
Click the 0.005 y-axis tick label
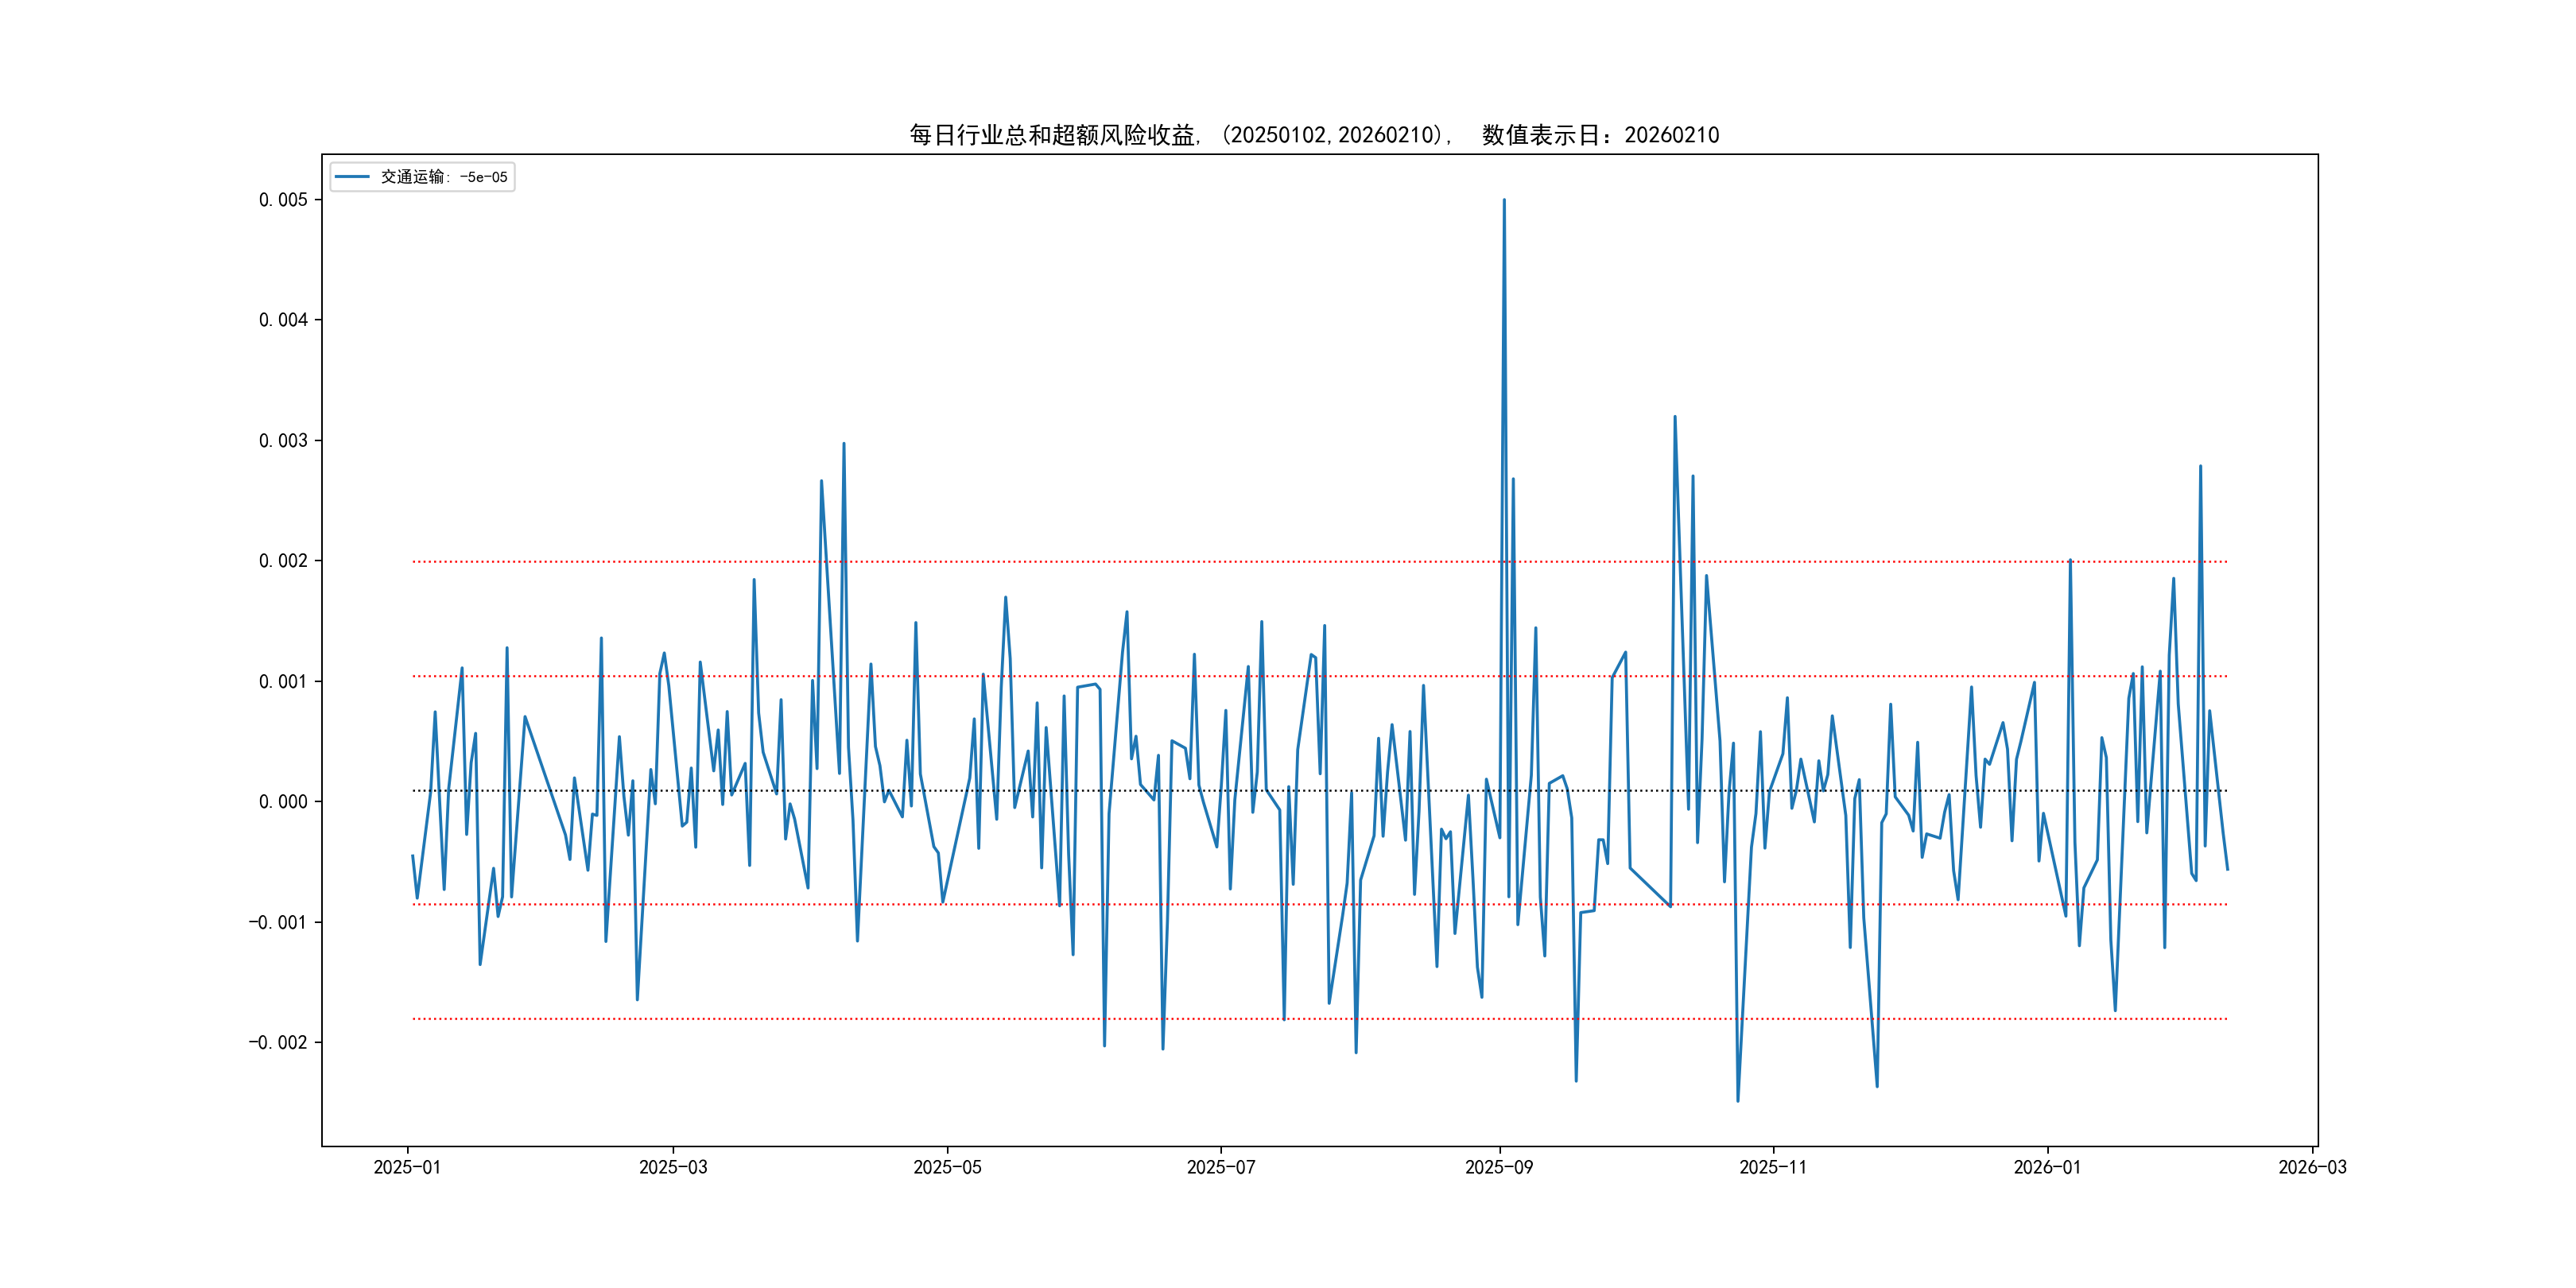tap(283, 200)
